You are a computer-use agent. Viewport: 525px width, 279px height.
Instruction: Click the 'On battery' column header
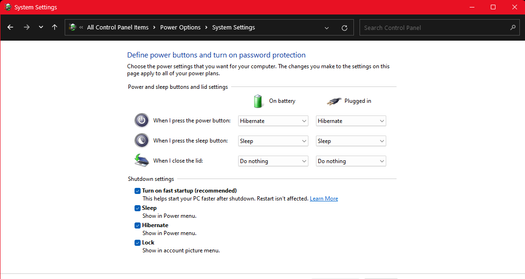282,101
